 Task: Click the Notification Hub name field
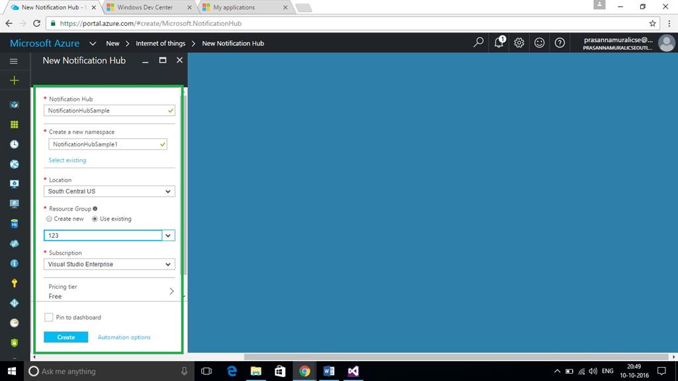(x=109, y=111)
